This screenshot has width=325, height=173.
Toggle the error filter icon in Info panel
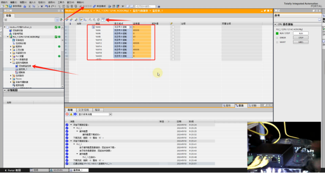(x=67, y=114)
